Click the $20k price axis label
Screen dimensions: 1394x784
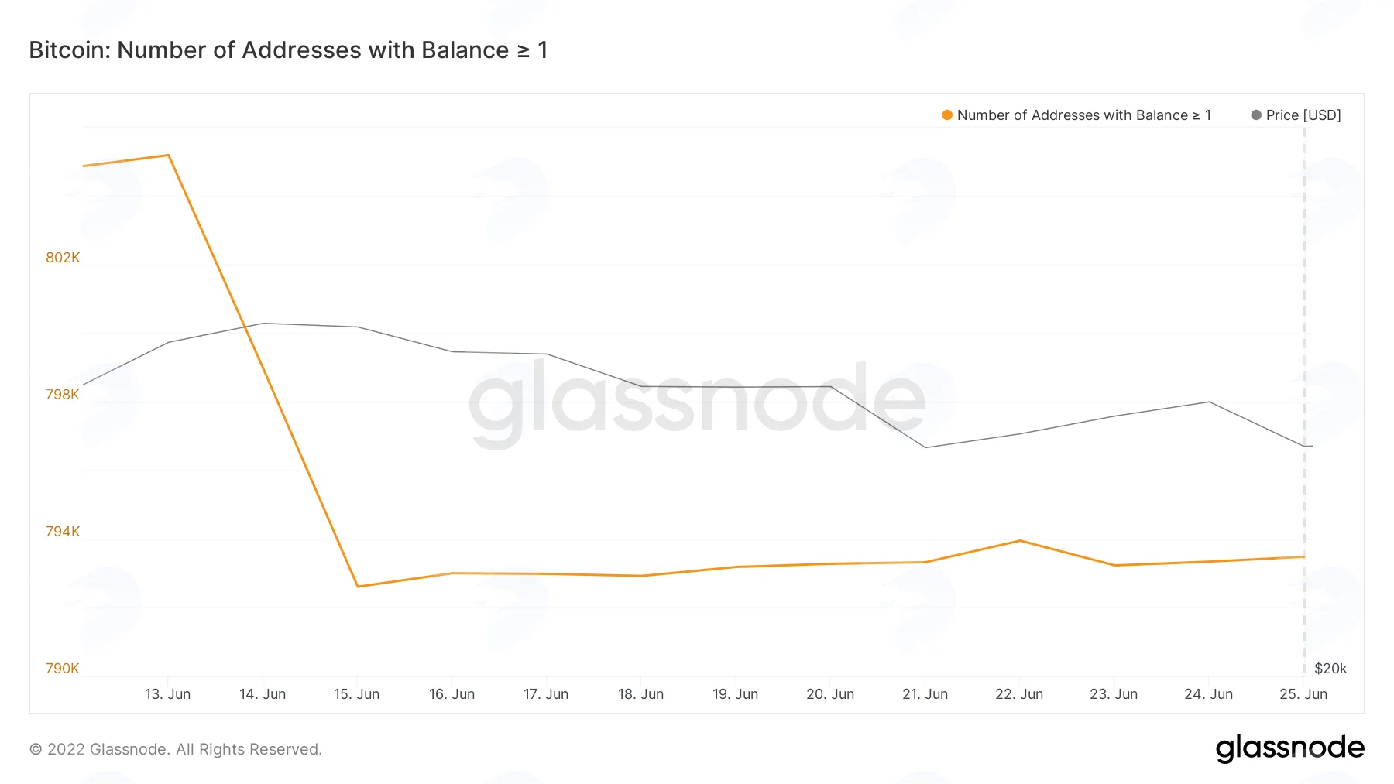pos(1330,669)
